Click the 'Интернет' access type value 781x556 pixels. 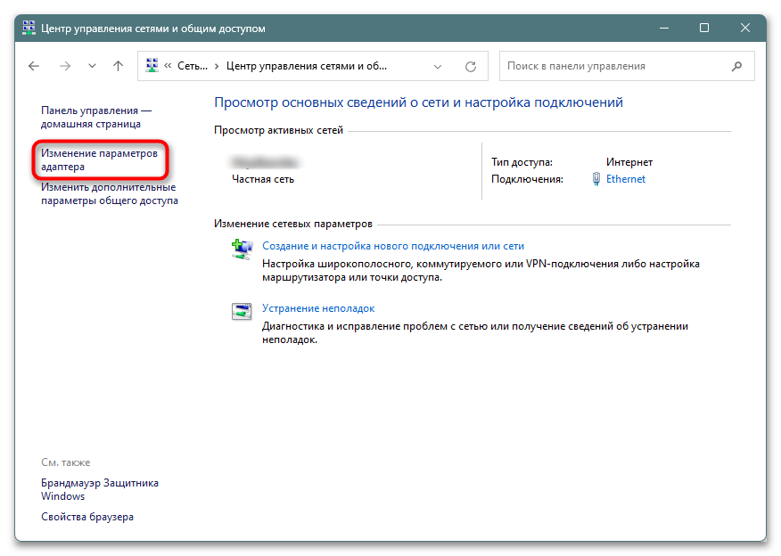629,162
